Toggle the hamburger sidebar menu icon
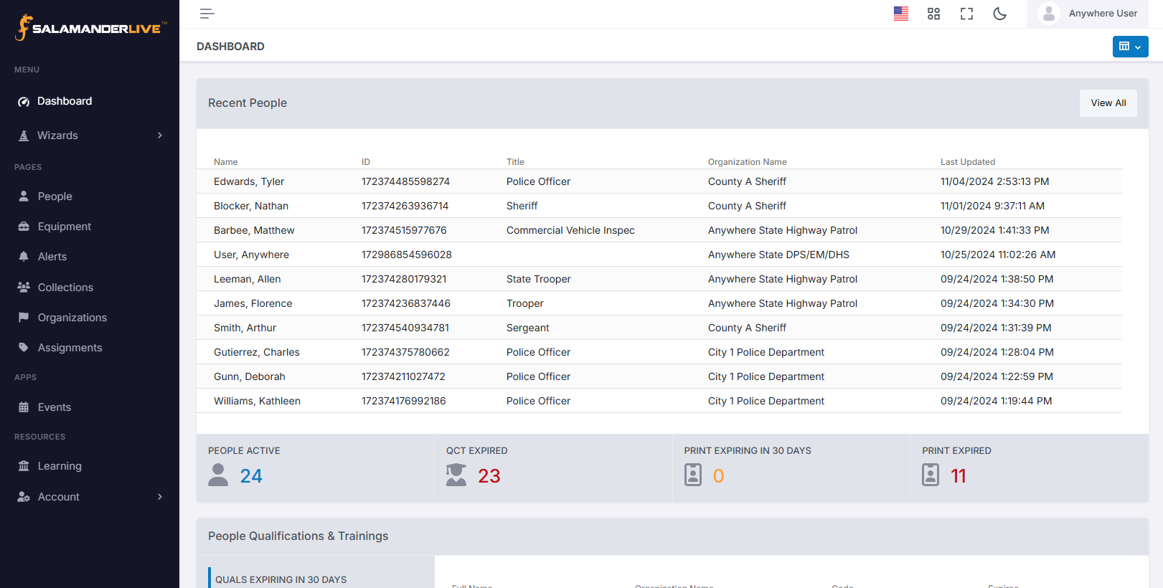 207,14
